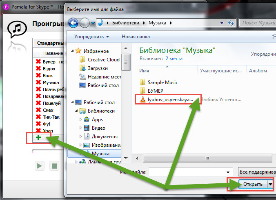Click Библиотеки in the address breadcrumb

pos(126,23)
